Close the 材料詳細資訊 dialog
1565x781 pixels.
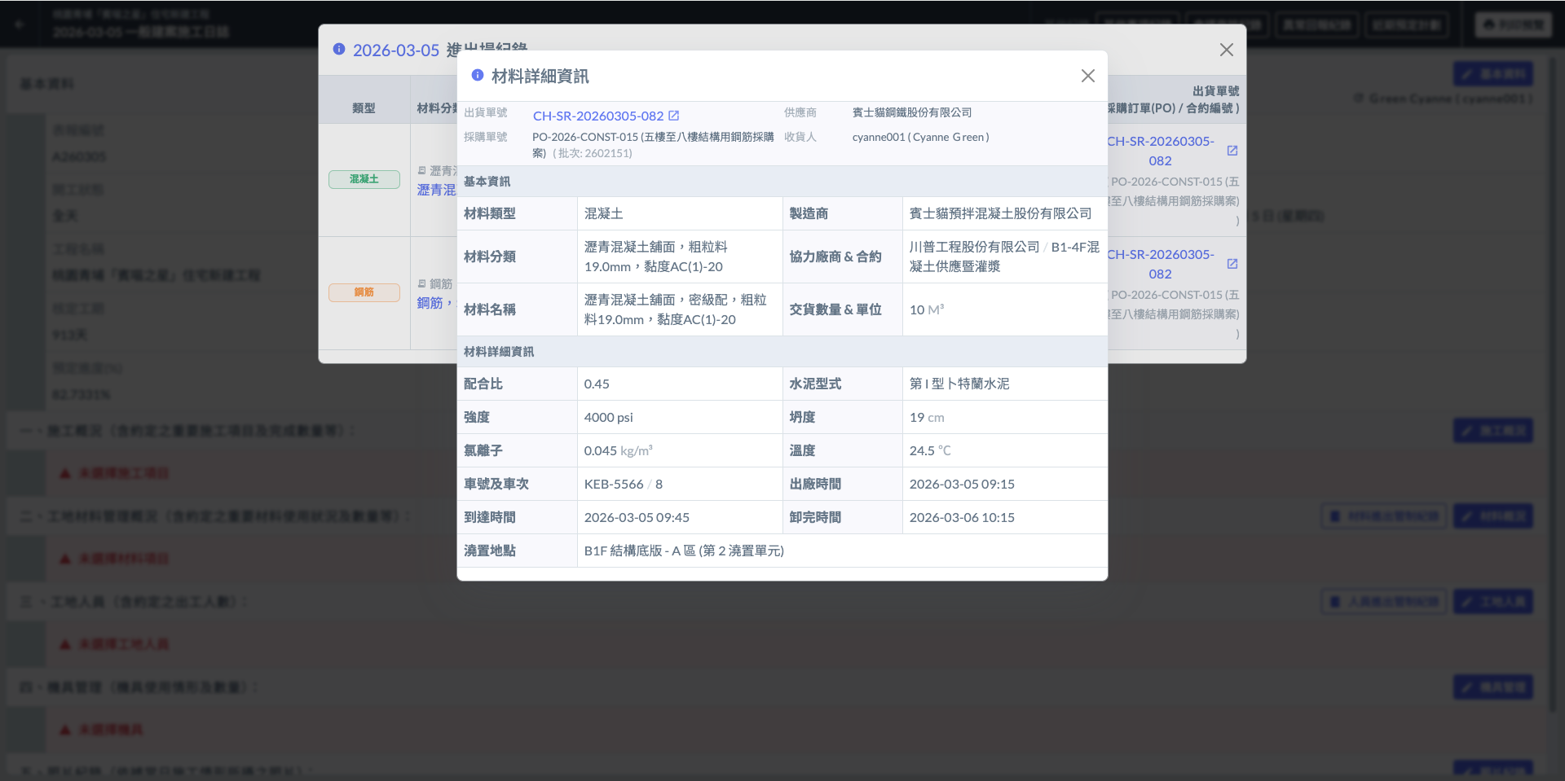click(1087, 76)
